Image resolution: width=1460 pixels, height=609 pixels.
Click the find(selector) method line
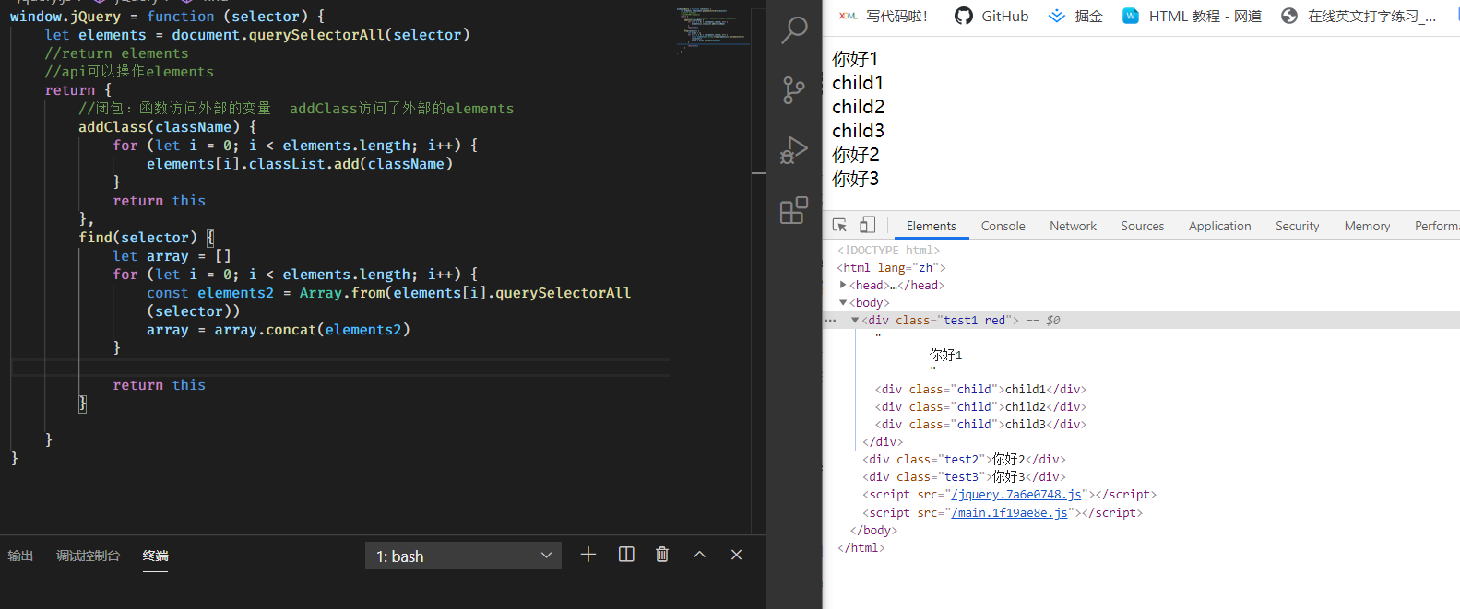pyautogui.click(x=146, y=238)
